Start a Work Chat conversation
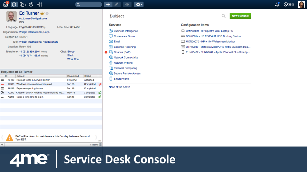 click(73, 59)
